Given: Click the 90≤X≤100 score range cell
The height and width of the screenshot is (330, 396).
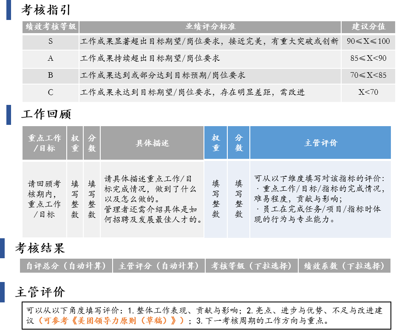Looking at the screenshot, I should 368,42.
